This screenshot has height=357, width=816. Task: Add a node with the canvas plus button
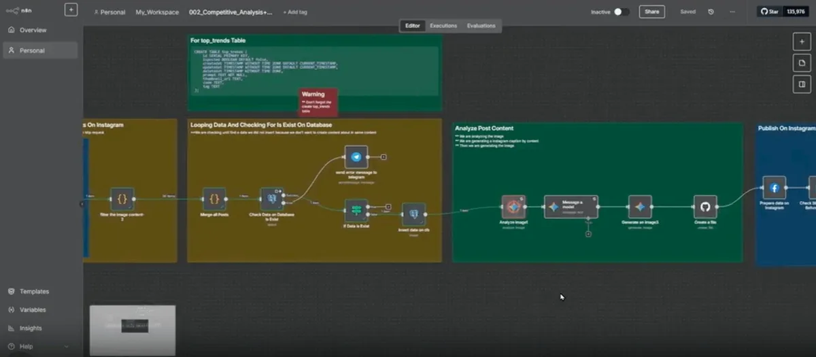click(x=801, y=42)
